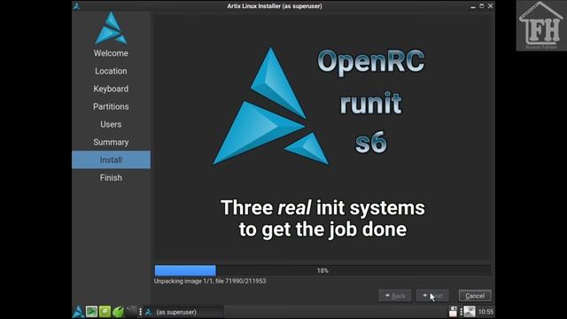This screenshot has width=567, height=319.
Task: Launch the green desktop icon in taskbar
Action: 91,311
